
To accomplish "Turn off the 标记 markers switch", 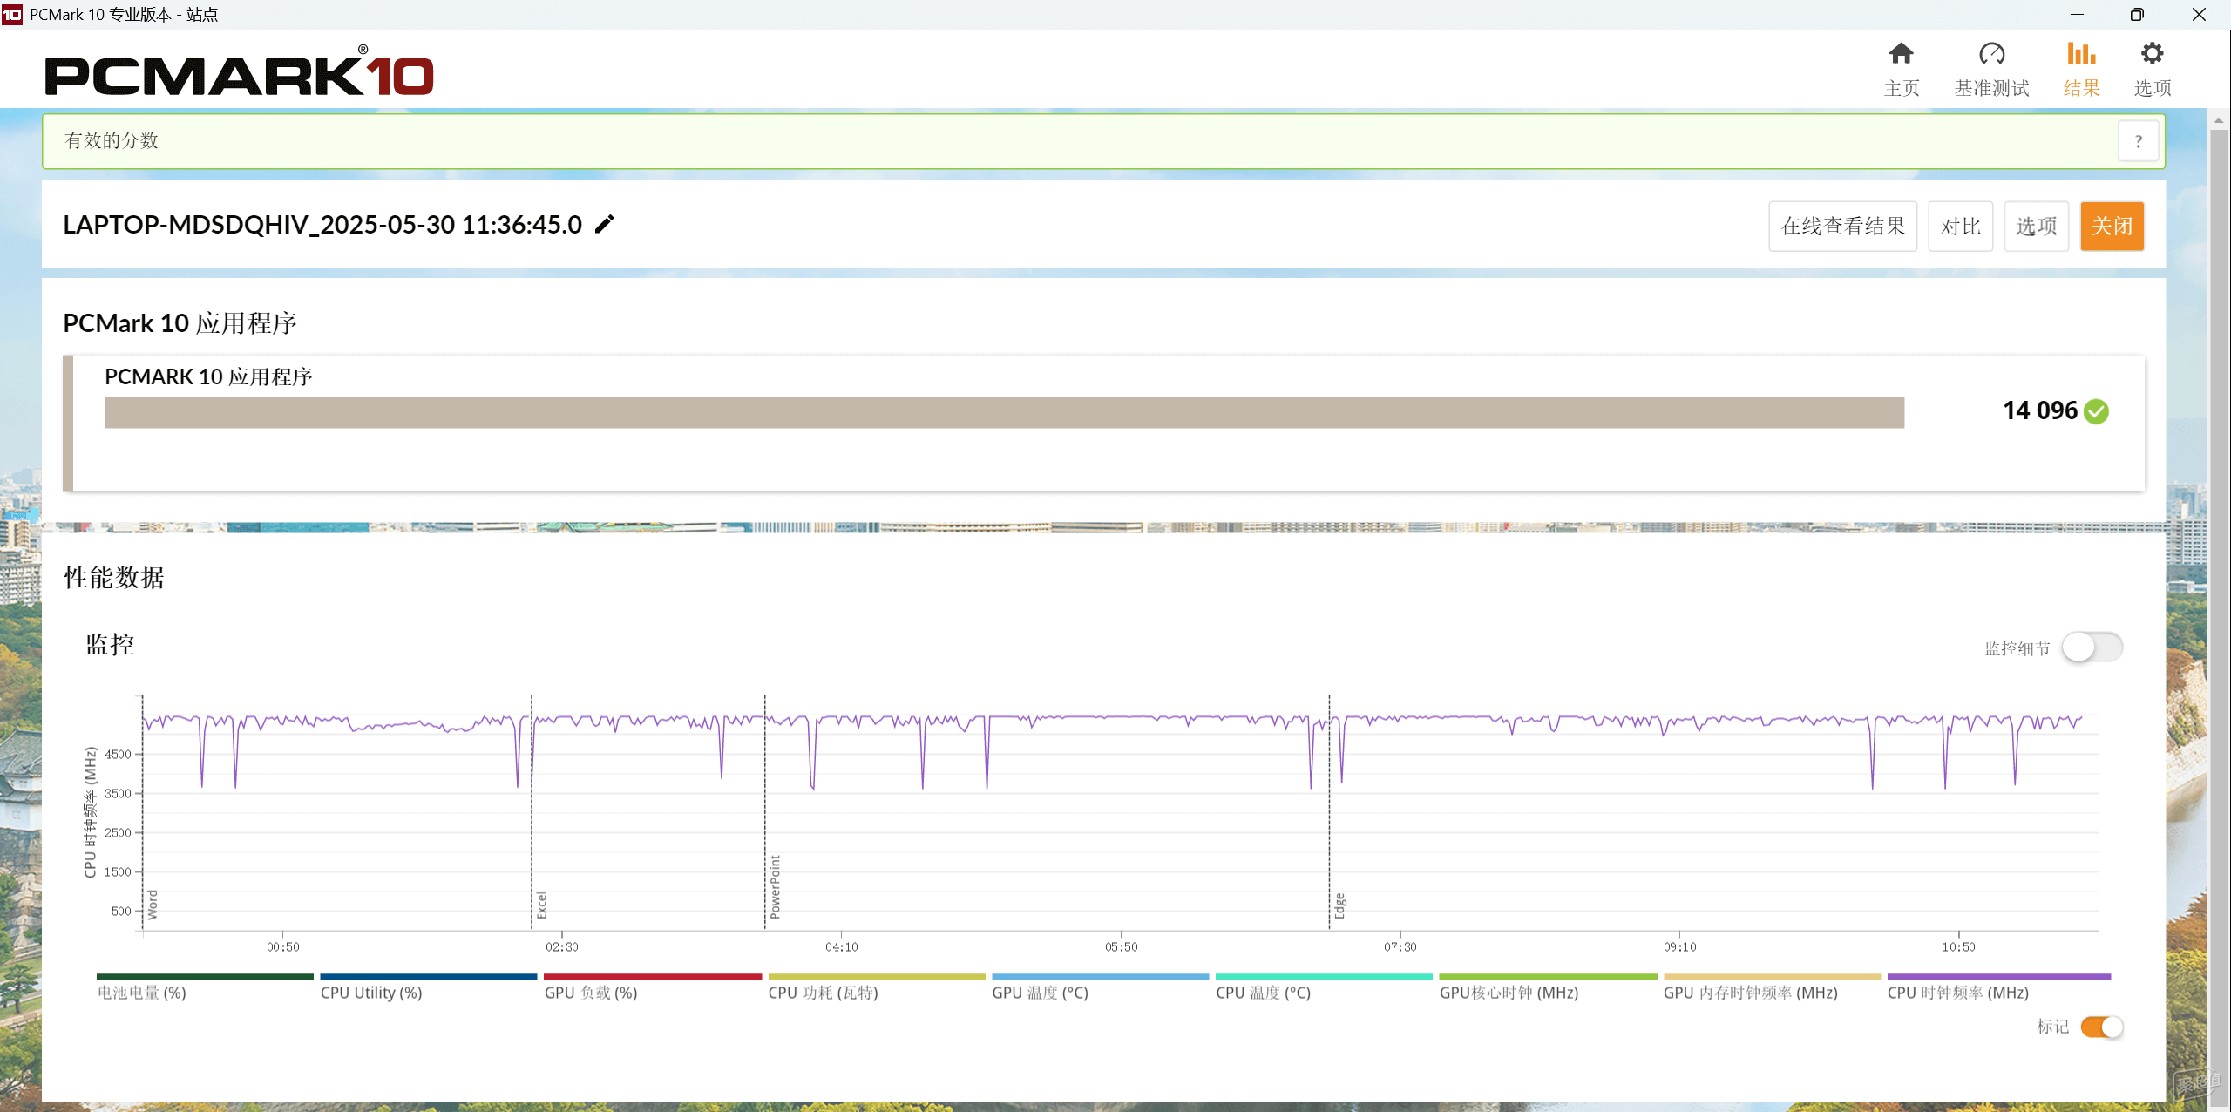I will click(2102, 1027).
